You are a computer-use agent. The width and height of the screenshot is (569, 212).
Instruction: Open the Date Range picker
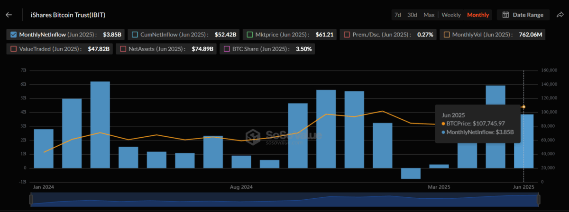(x=523, y=15)
